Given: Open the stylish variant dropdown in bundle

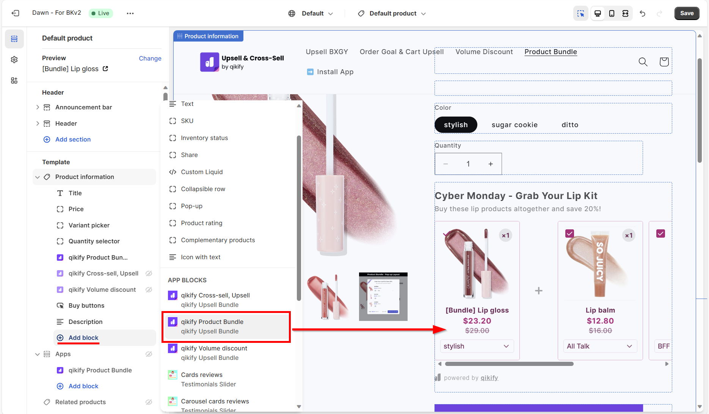Looking at the screenshot, I should click(x=477, y=346).
